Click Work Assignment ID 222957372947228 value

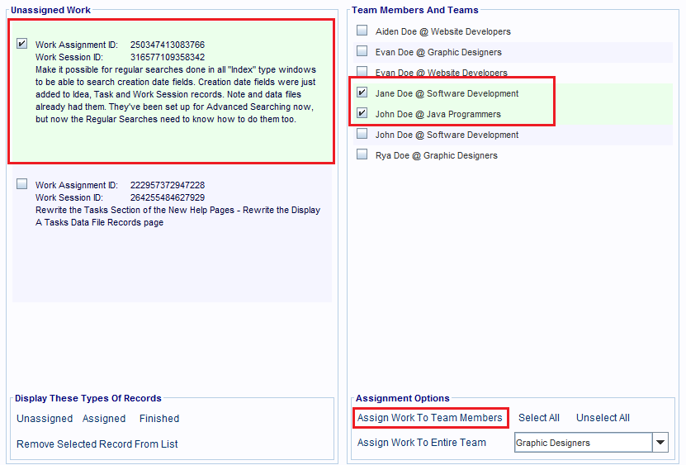(168, 185)
